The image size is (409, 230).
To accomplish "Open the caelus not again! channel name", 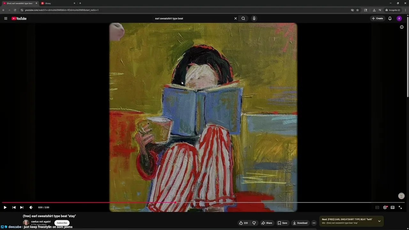I will click(x=41, y=221).
